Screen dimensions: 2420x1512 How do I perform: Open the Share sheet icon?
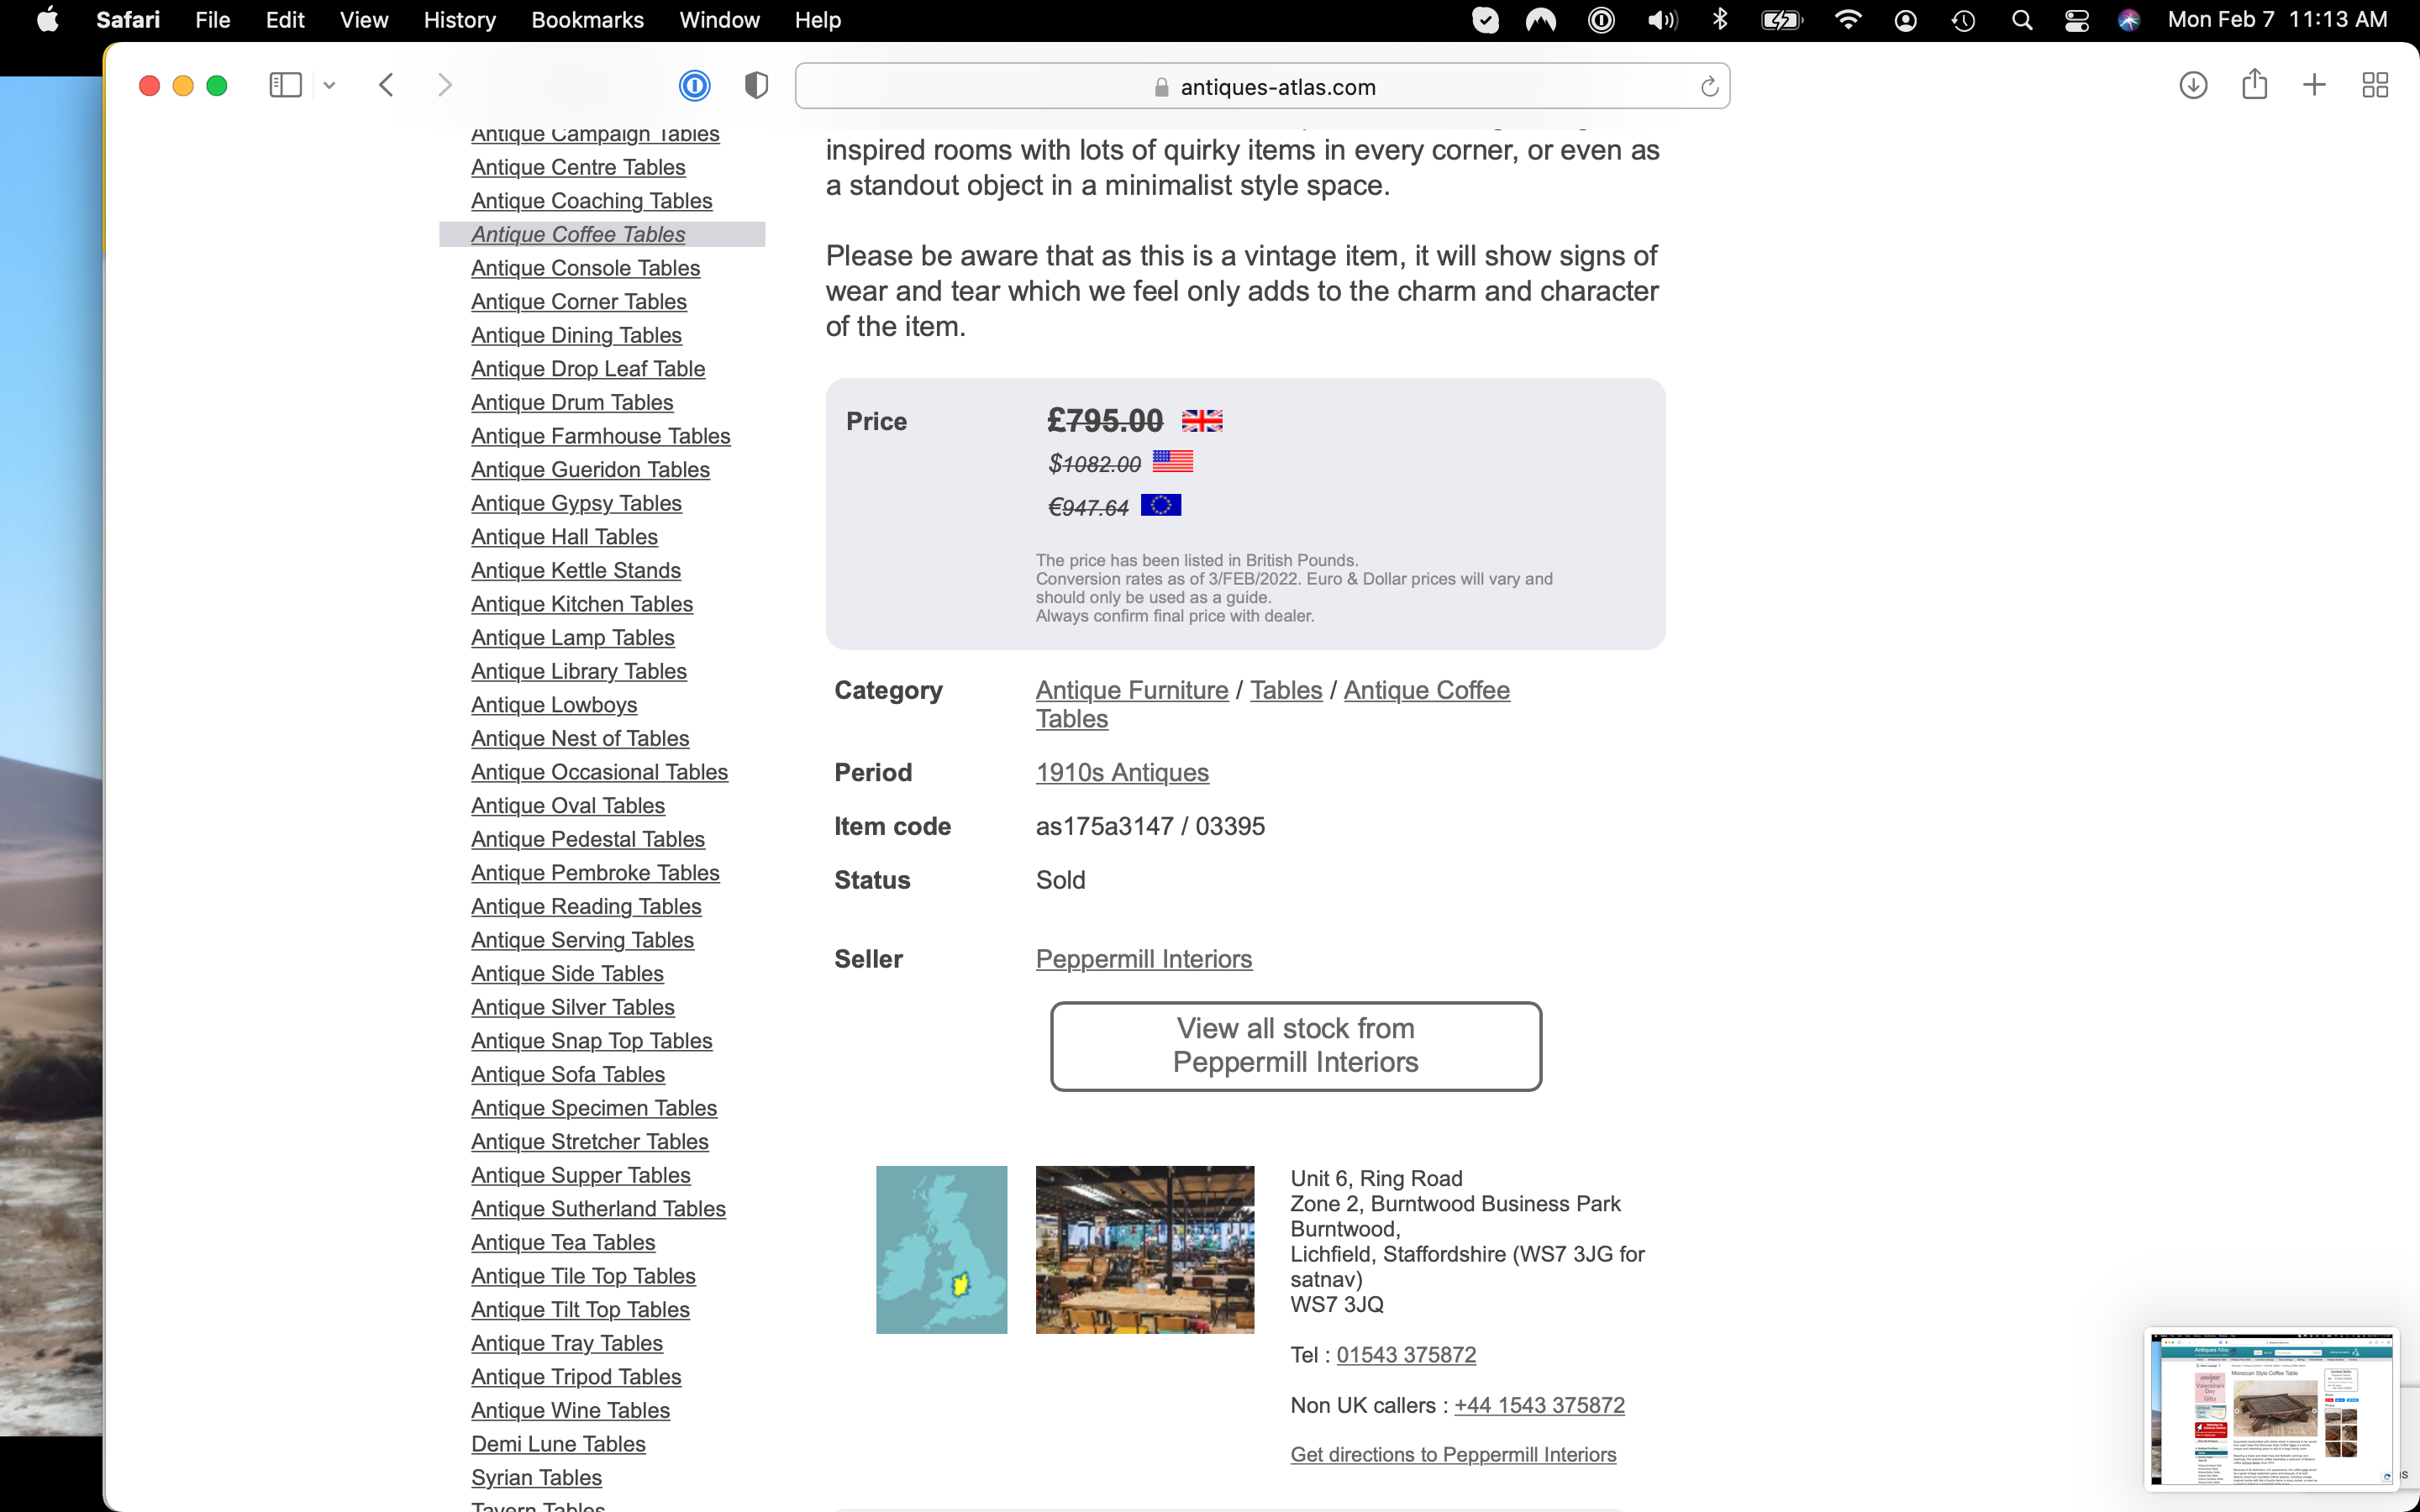[2254, 85]
